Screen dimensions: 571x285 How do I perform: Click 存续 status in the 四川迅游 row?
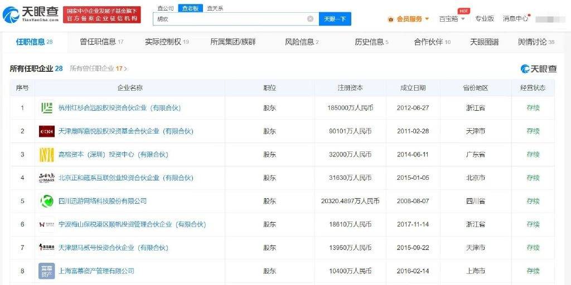[x=533, y=201]
